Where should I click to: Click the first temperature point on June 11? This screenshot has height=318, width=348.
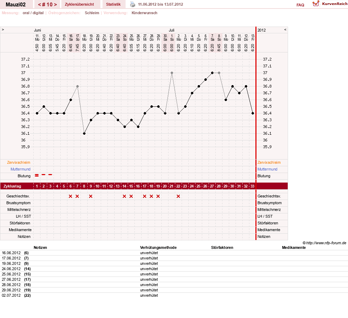click(37, 113)
